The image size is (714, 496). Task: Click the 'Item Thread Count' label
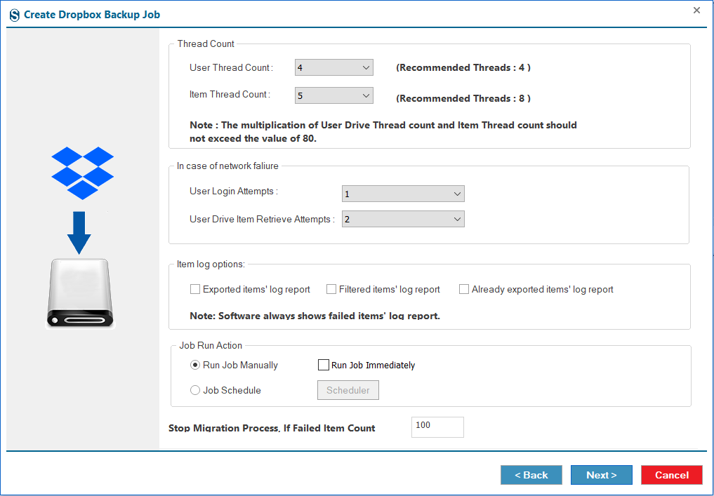230,95
